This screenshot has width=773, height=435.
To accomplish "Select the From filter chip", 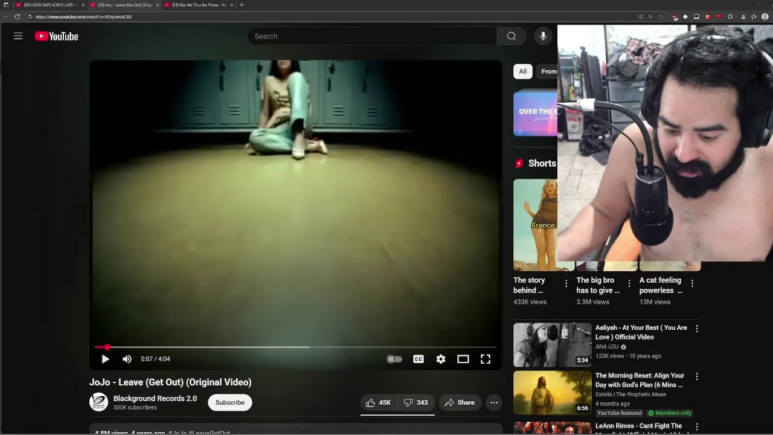I will click(548, 71).
